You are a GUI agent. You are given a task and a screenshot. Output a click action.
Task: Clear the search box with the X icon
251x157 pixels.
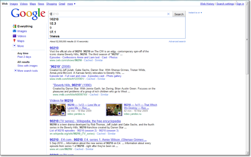168,14
